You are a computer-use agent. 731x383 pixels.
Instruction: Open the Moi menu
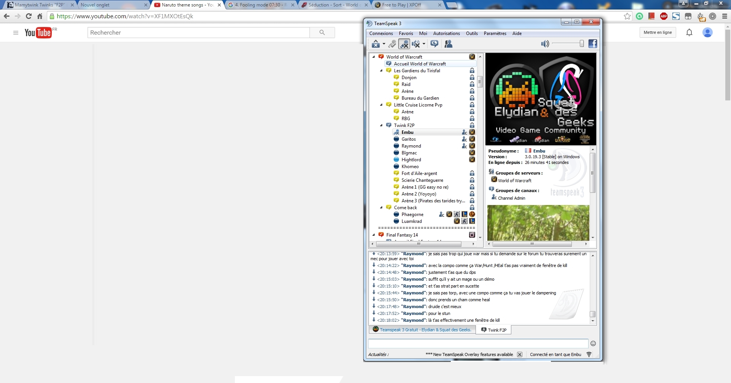coord(423,33)
